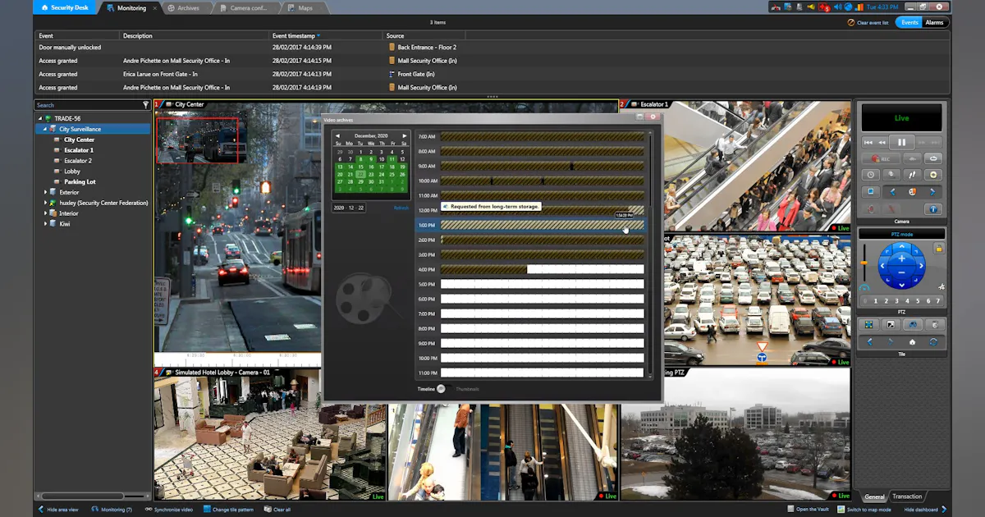Click the blue info icon in camera panel

pyautogui.click(x=933, y=208)
